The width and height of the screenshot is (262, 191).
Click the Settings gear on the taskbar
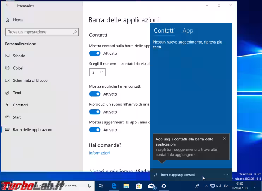(164, 186)
